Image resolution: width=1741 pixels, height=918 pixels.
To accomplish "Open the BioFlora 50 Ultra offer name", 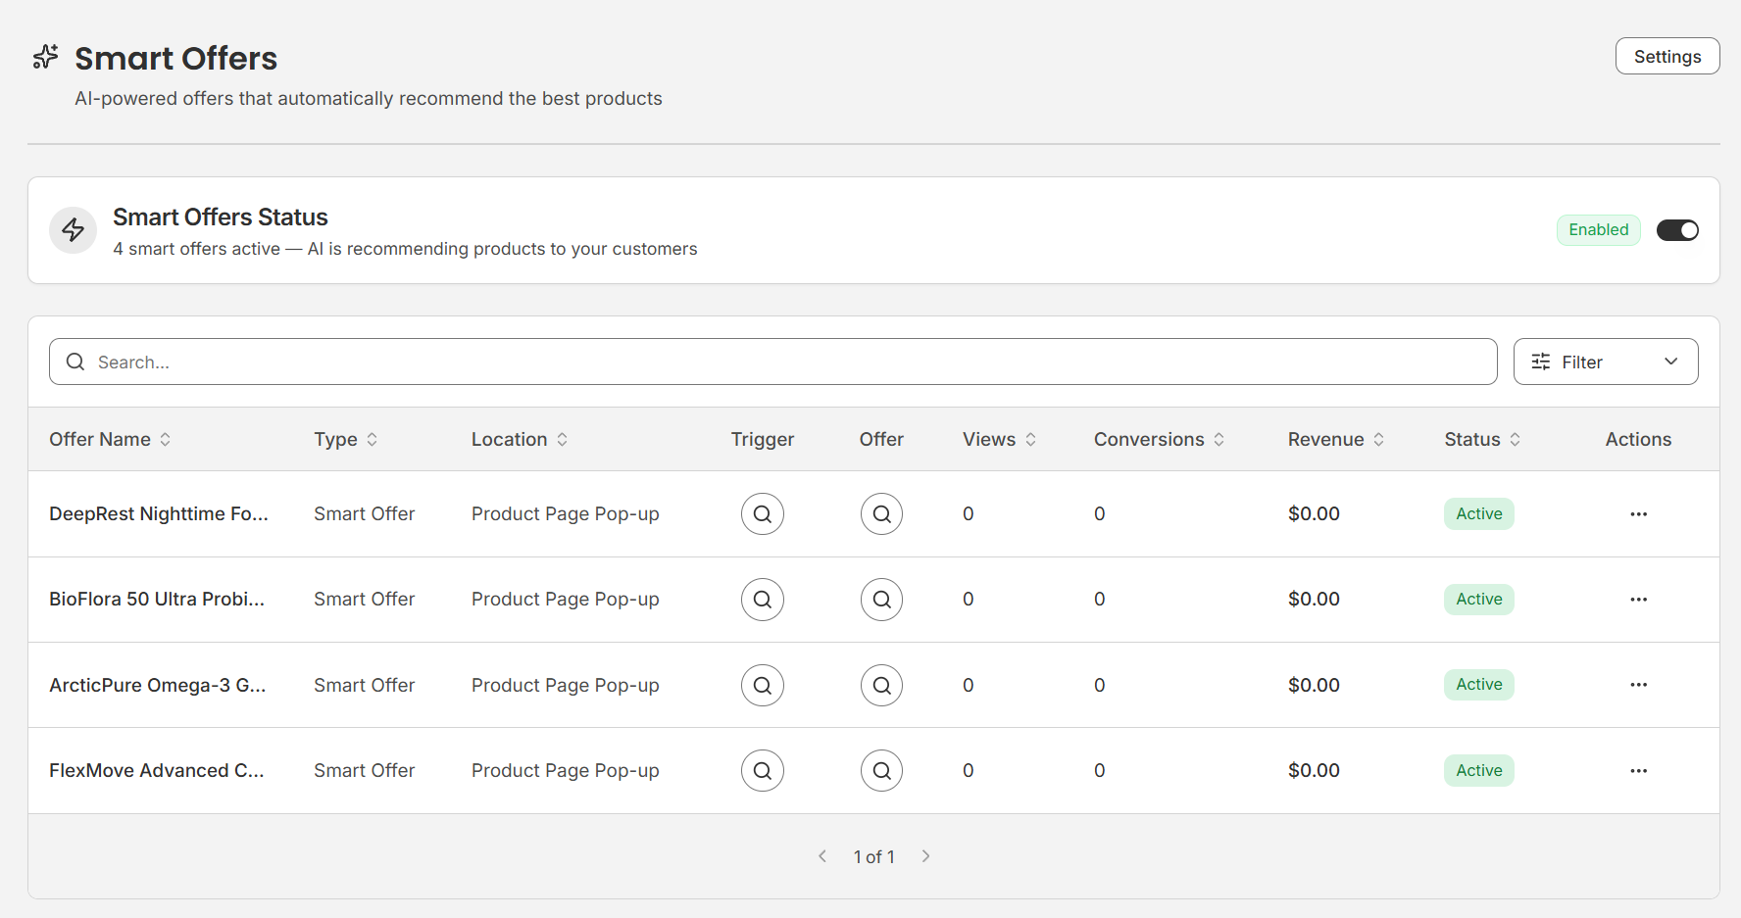I will pyautogui.click(x=157, y=599).
